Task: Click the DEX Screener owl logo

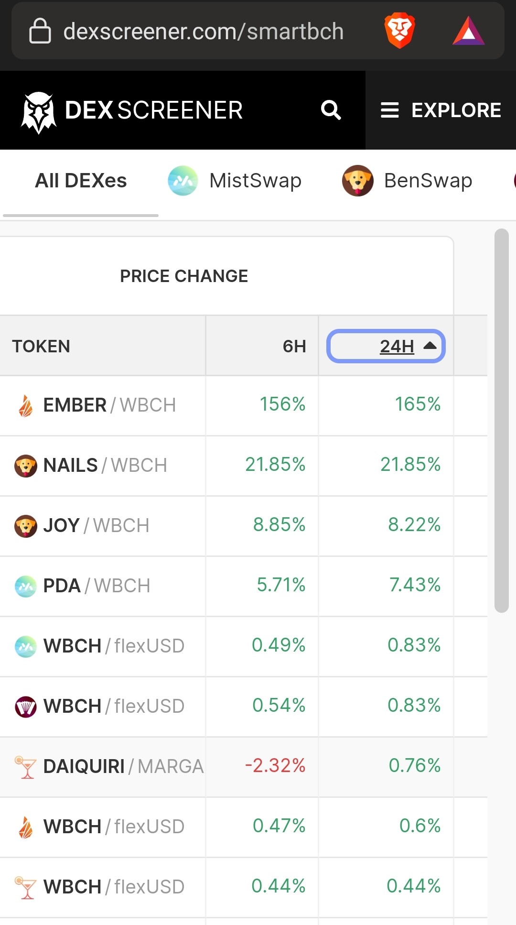Action: 39,112
